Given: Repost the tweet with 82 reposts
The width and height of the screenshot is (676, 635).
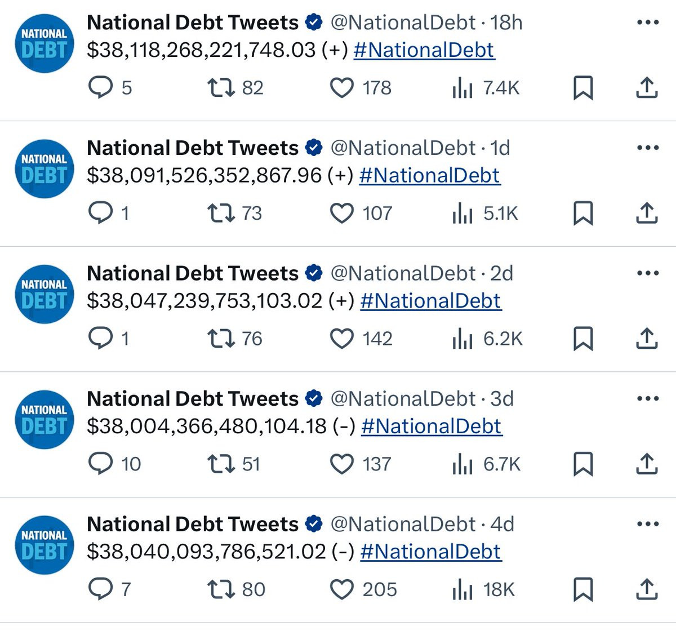Looking at the screenshot, I should click(221, 88).
